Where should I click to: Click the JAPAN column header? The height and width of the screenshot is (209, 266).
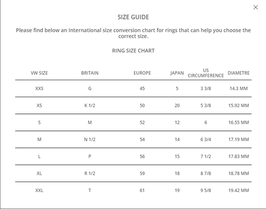point(177,73)
